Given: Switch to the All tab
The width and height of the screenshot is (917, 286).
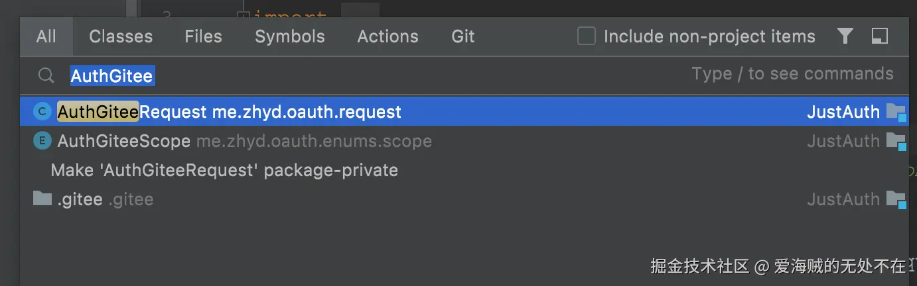Looking at the screenshot, I should pyautogui.click(x=46, y=36).
